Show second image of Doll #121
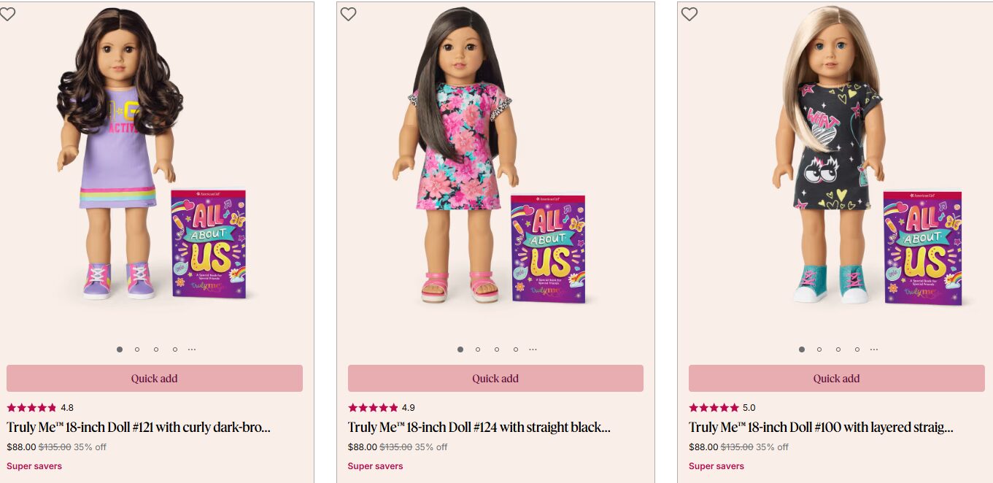Image resolution: width=993 pixels, height=483 pixels. (137, 349)
